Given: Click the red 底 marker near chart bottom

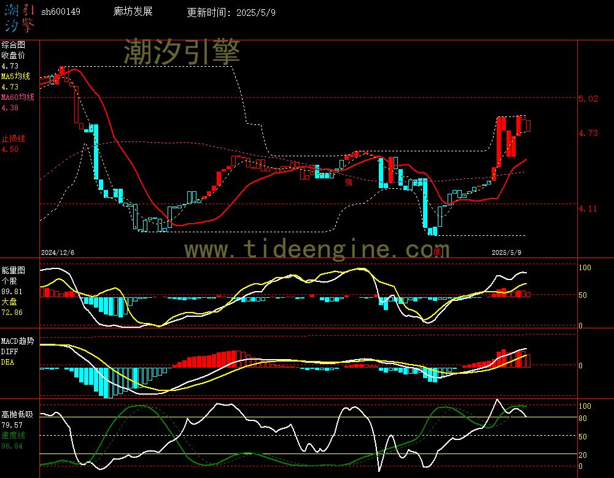Looking at the screenshot, I should point(437,251).
